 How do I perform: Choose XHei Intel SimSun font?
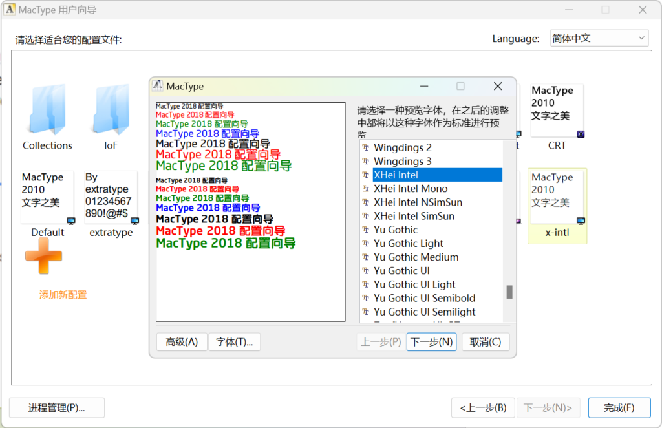(x=414, y=216)
